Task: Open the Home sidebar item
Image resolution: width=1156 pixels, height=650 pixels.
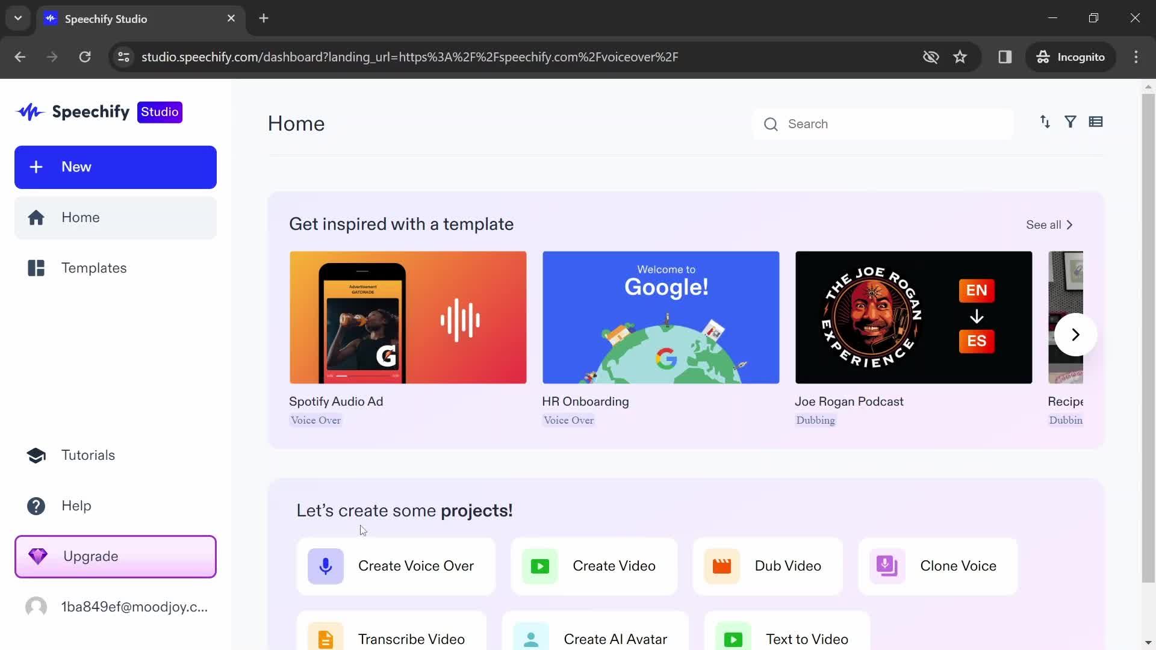Action: (x=116, y=218)
